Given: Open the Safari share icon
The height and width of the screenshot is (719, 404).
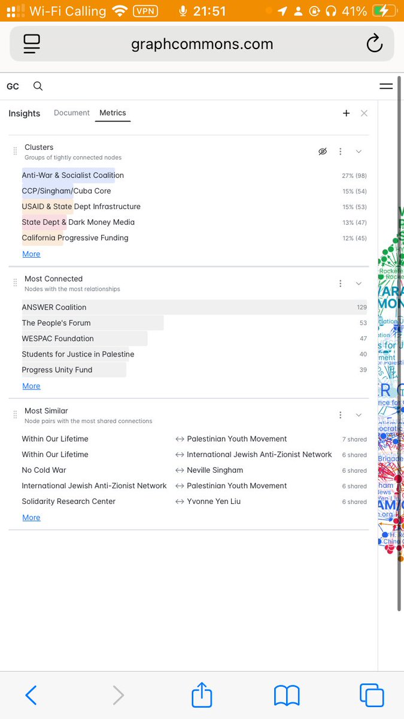Looking at the screenshot, I should coord(202,694).
